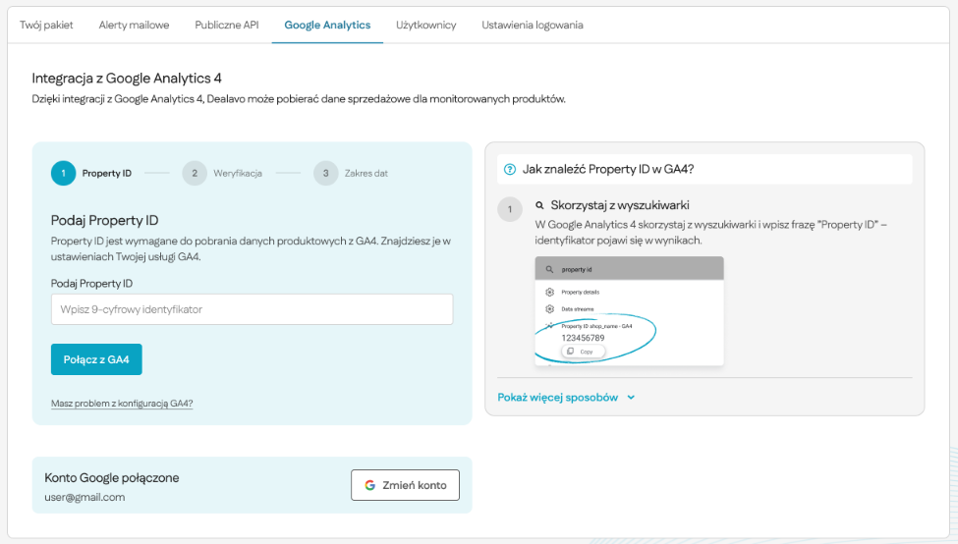Open the Publiczne API tab
Screen dimensions: 958x544
tap(227, 25)
